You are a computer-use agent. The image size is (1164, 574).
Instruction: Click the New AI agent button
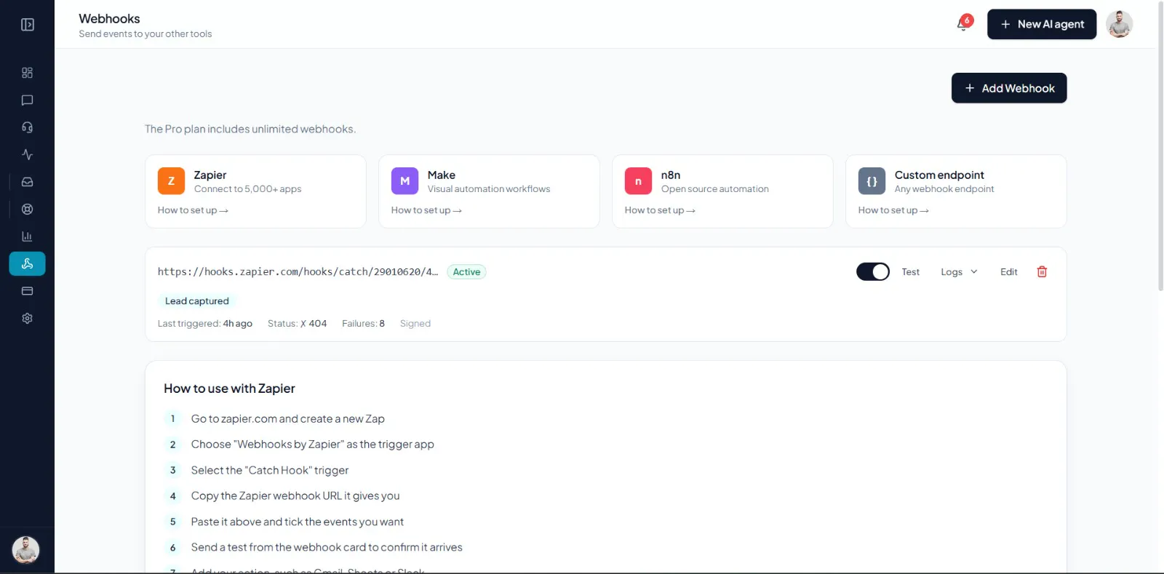(1042, 24)
